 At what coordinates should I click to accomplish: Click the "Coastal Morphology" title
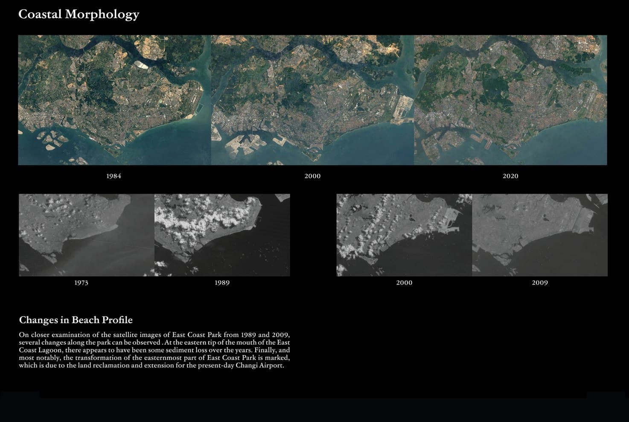[79, 15]
